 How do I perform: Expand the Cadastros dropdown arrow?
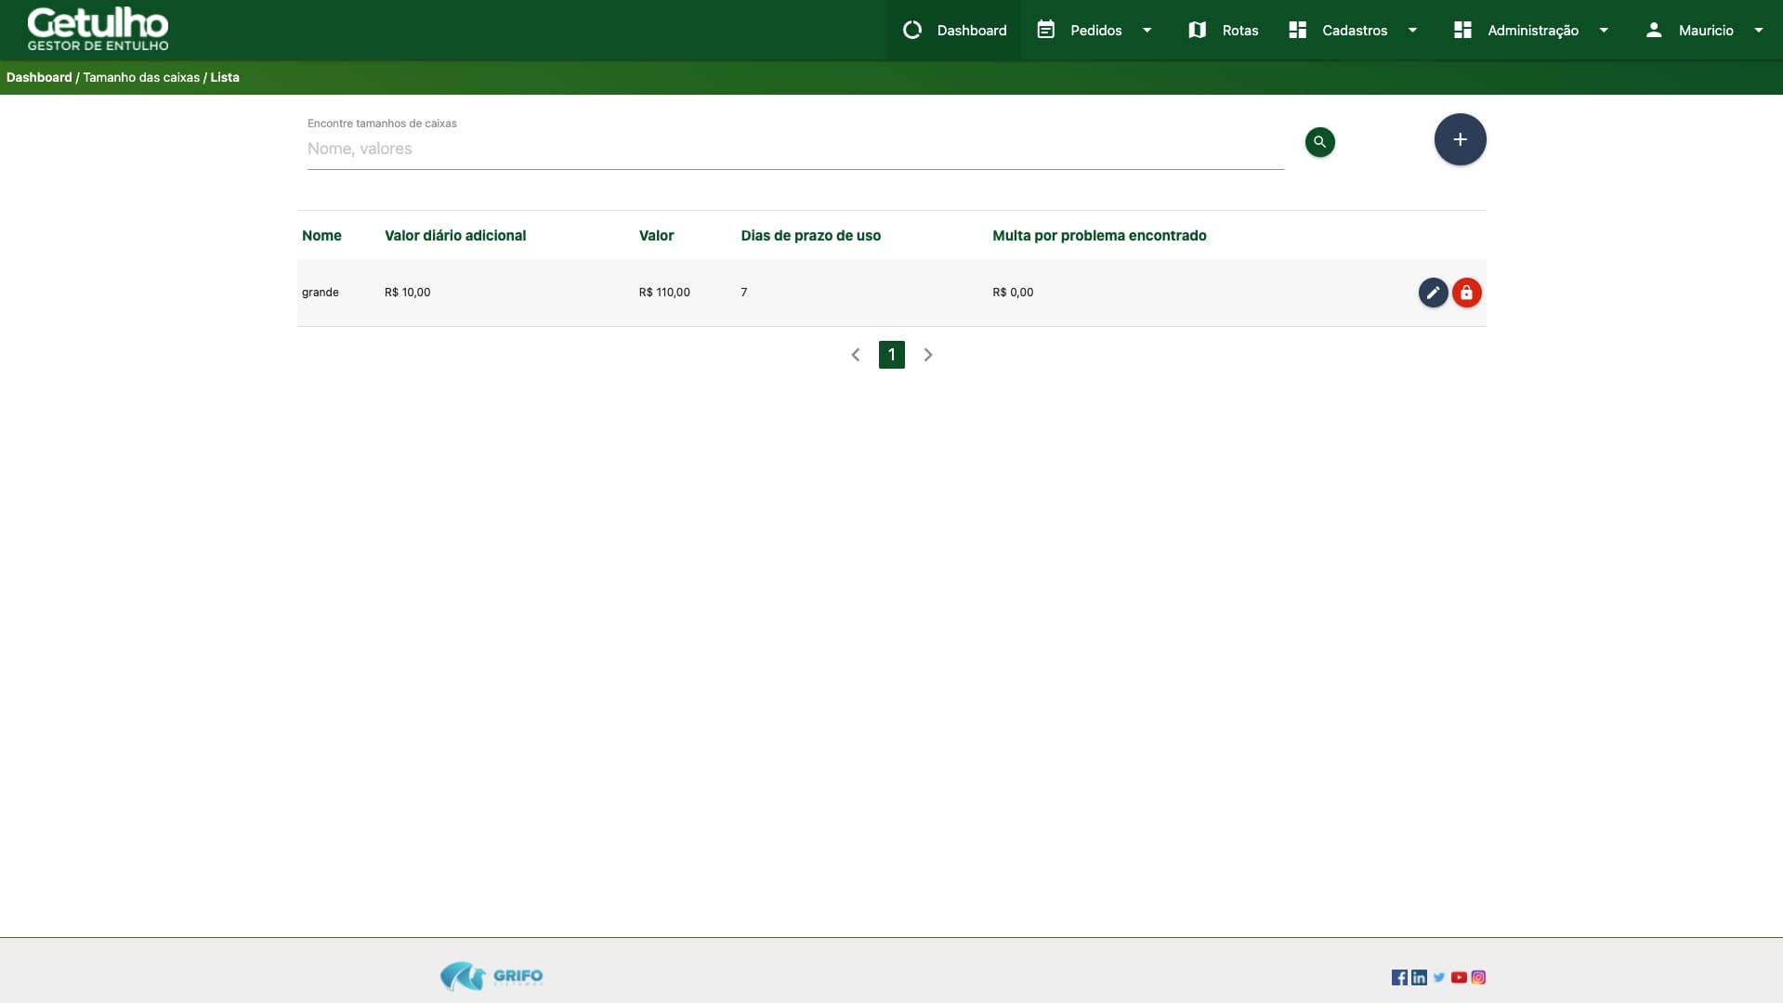[x=1412, y=30]
